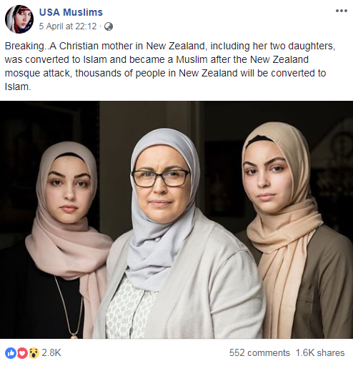Click the word daughters in the caption
The image size is (353, 366).
pos(312,46)
